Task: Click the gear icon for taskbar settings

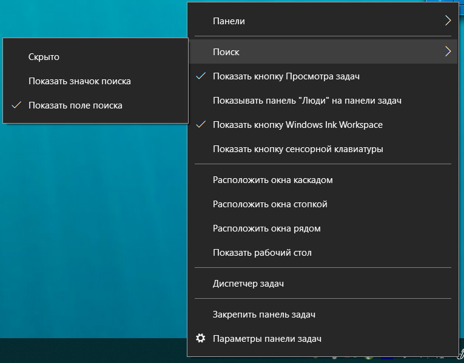Action: coord(201,338)
